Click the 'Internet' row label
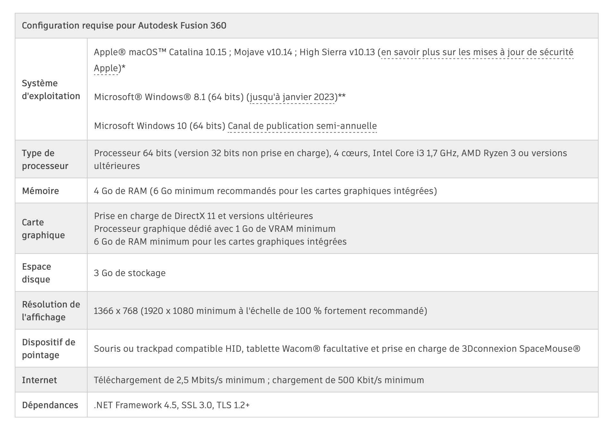Viewport: 614px width, 429px height. 39,380
